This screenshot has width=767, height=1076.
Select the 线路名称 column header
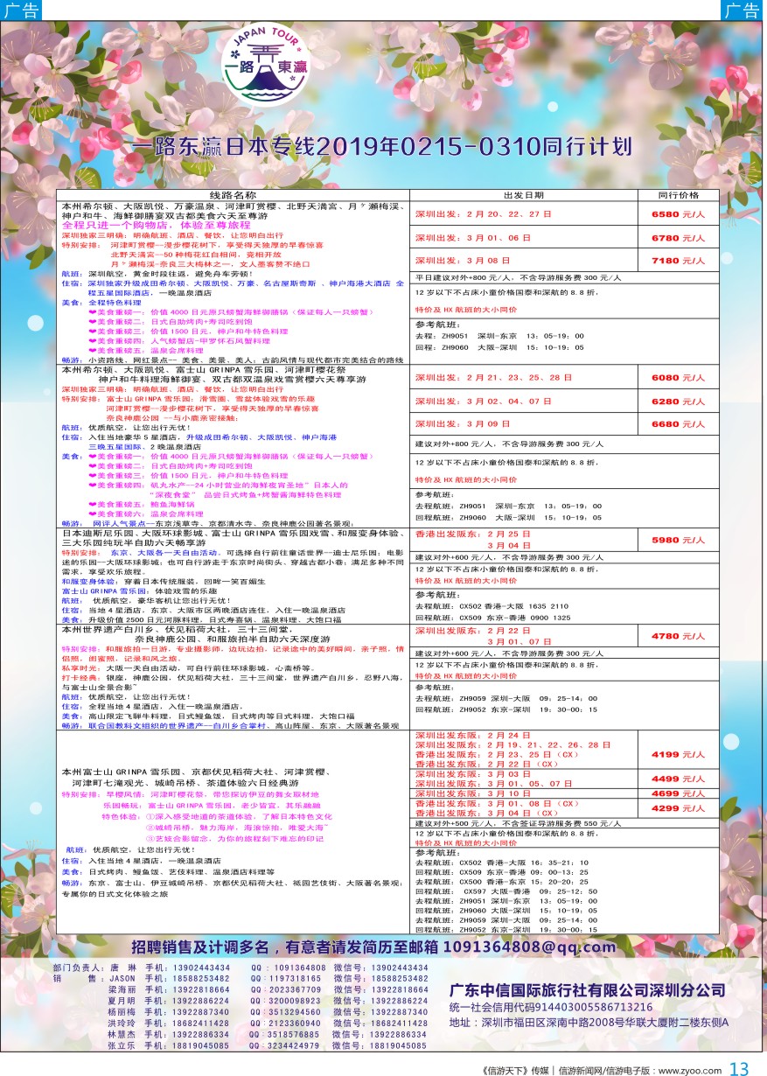click(233, 195)
